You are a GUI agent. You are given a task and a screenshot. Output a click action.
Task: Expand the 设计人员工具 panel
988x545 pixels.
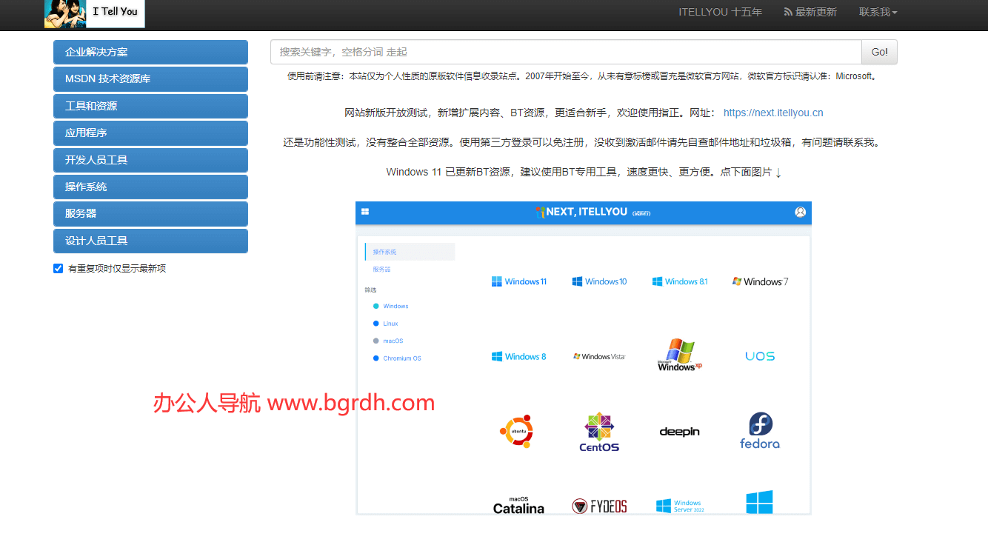click(x=150, y=241)
